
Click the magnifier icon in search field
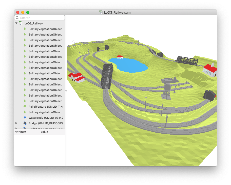pos(17,18)
